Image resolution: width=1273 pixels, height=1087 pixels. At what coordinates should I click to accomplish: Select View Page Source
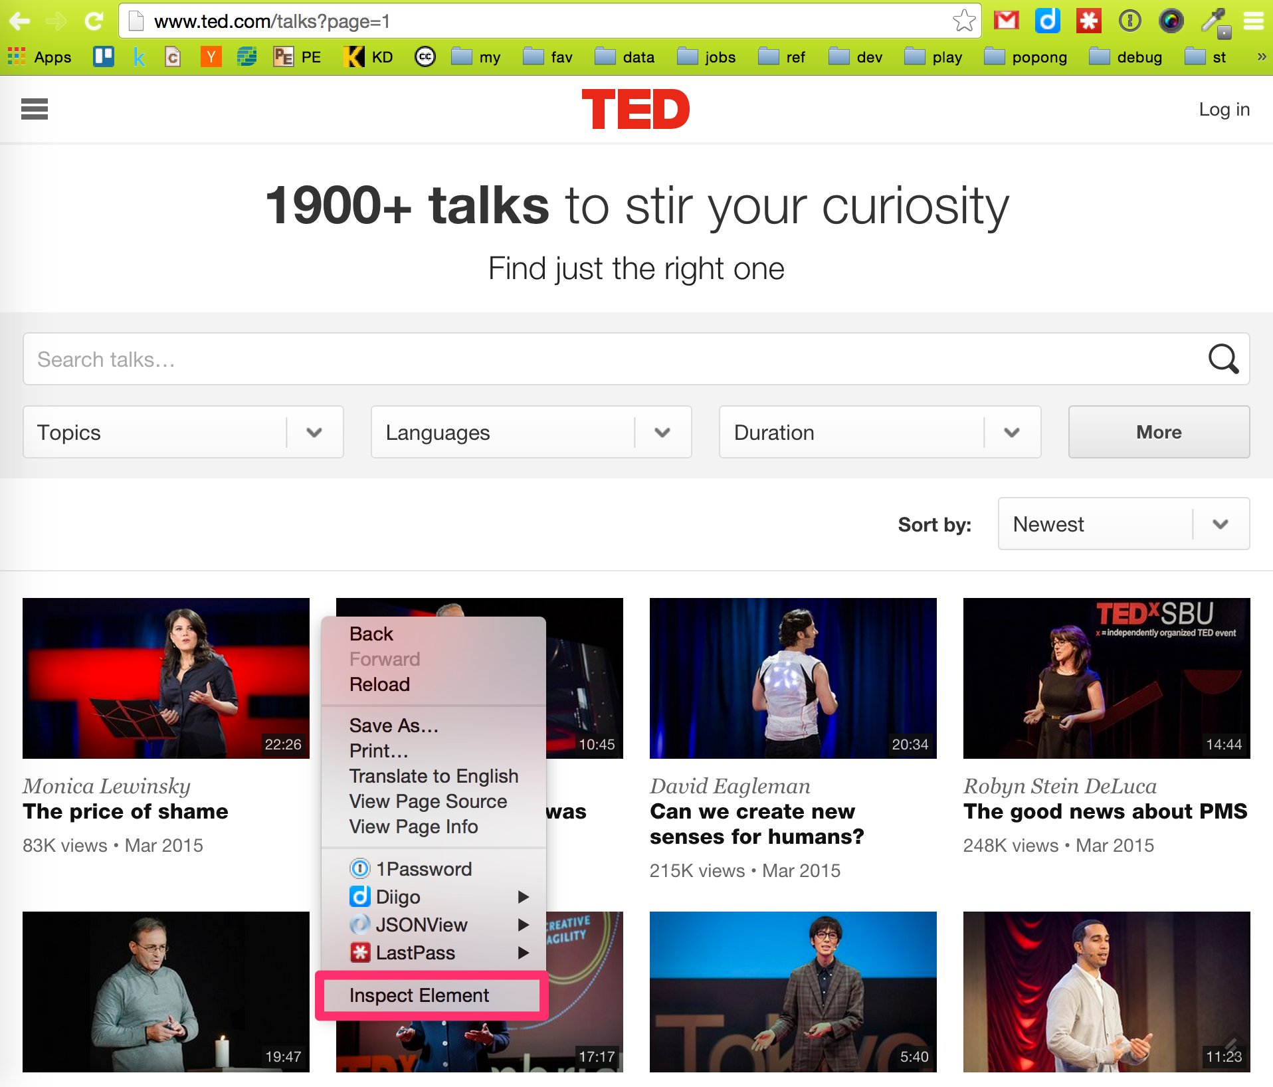[x=434, y=801]
